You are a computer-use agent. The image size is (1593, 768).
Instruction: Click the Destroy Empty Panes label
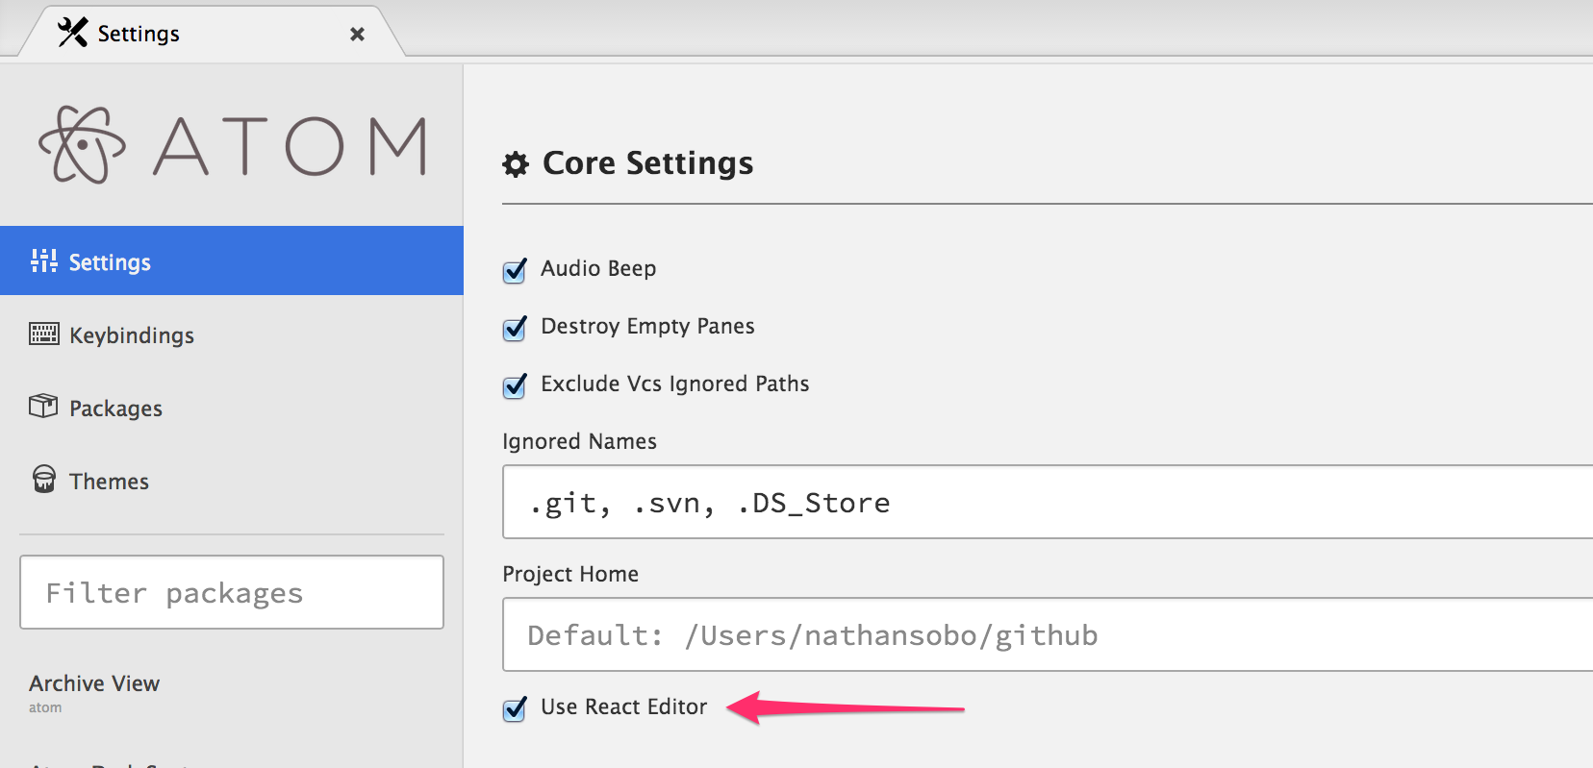tap(647, 326)
